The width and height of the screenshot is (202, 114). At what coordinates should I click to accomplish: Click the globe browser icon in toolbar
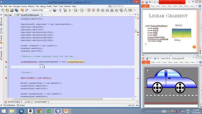55,10
